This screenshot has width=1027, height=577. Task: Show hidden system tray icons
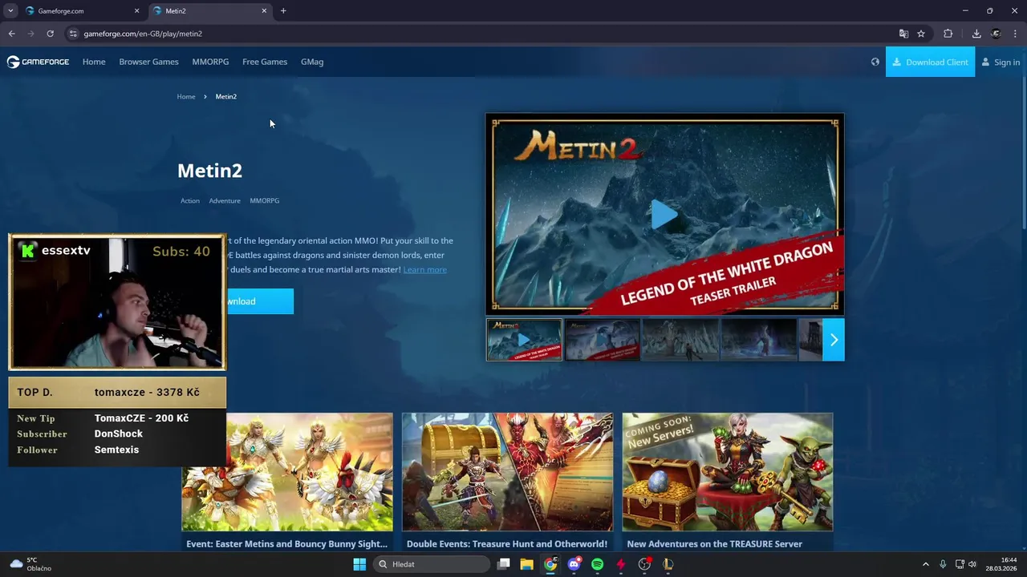click(925, 564)
